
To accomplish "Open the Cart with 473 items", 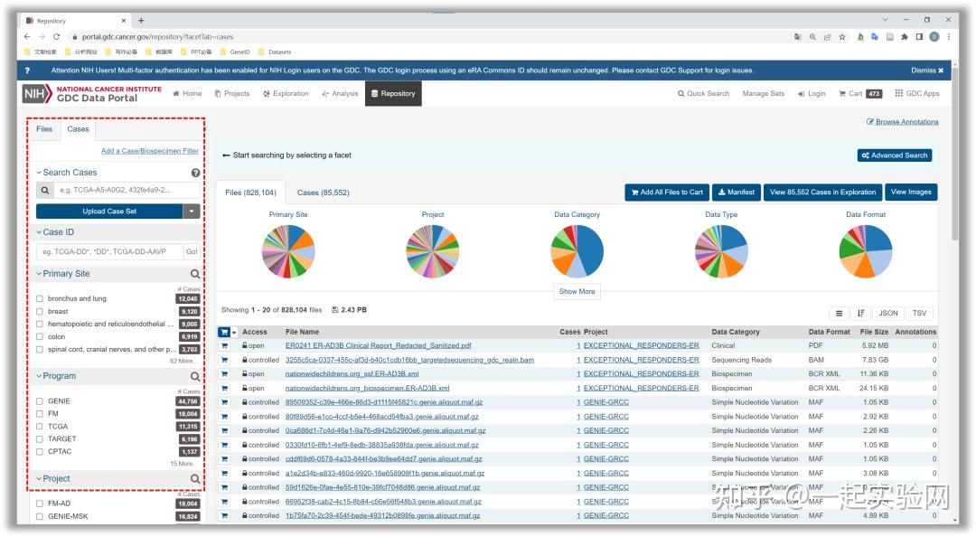I will click(x=861, y=93).
